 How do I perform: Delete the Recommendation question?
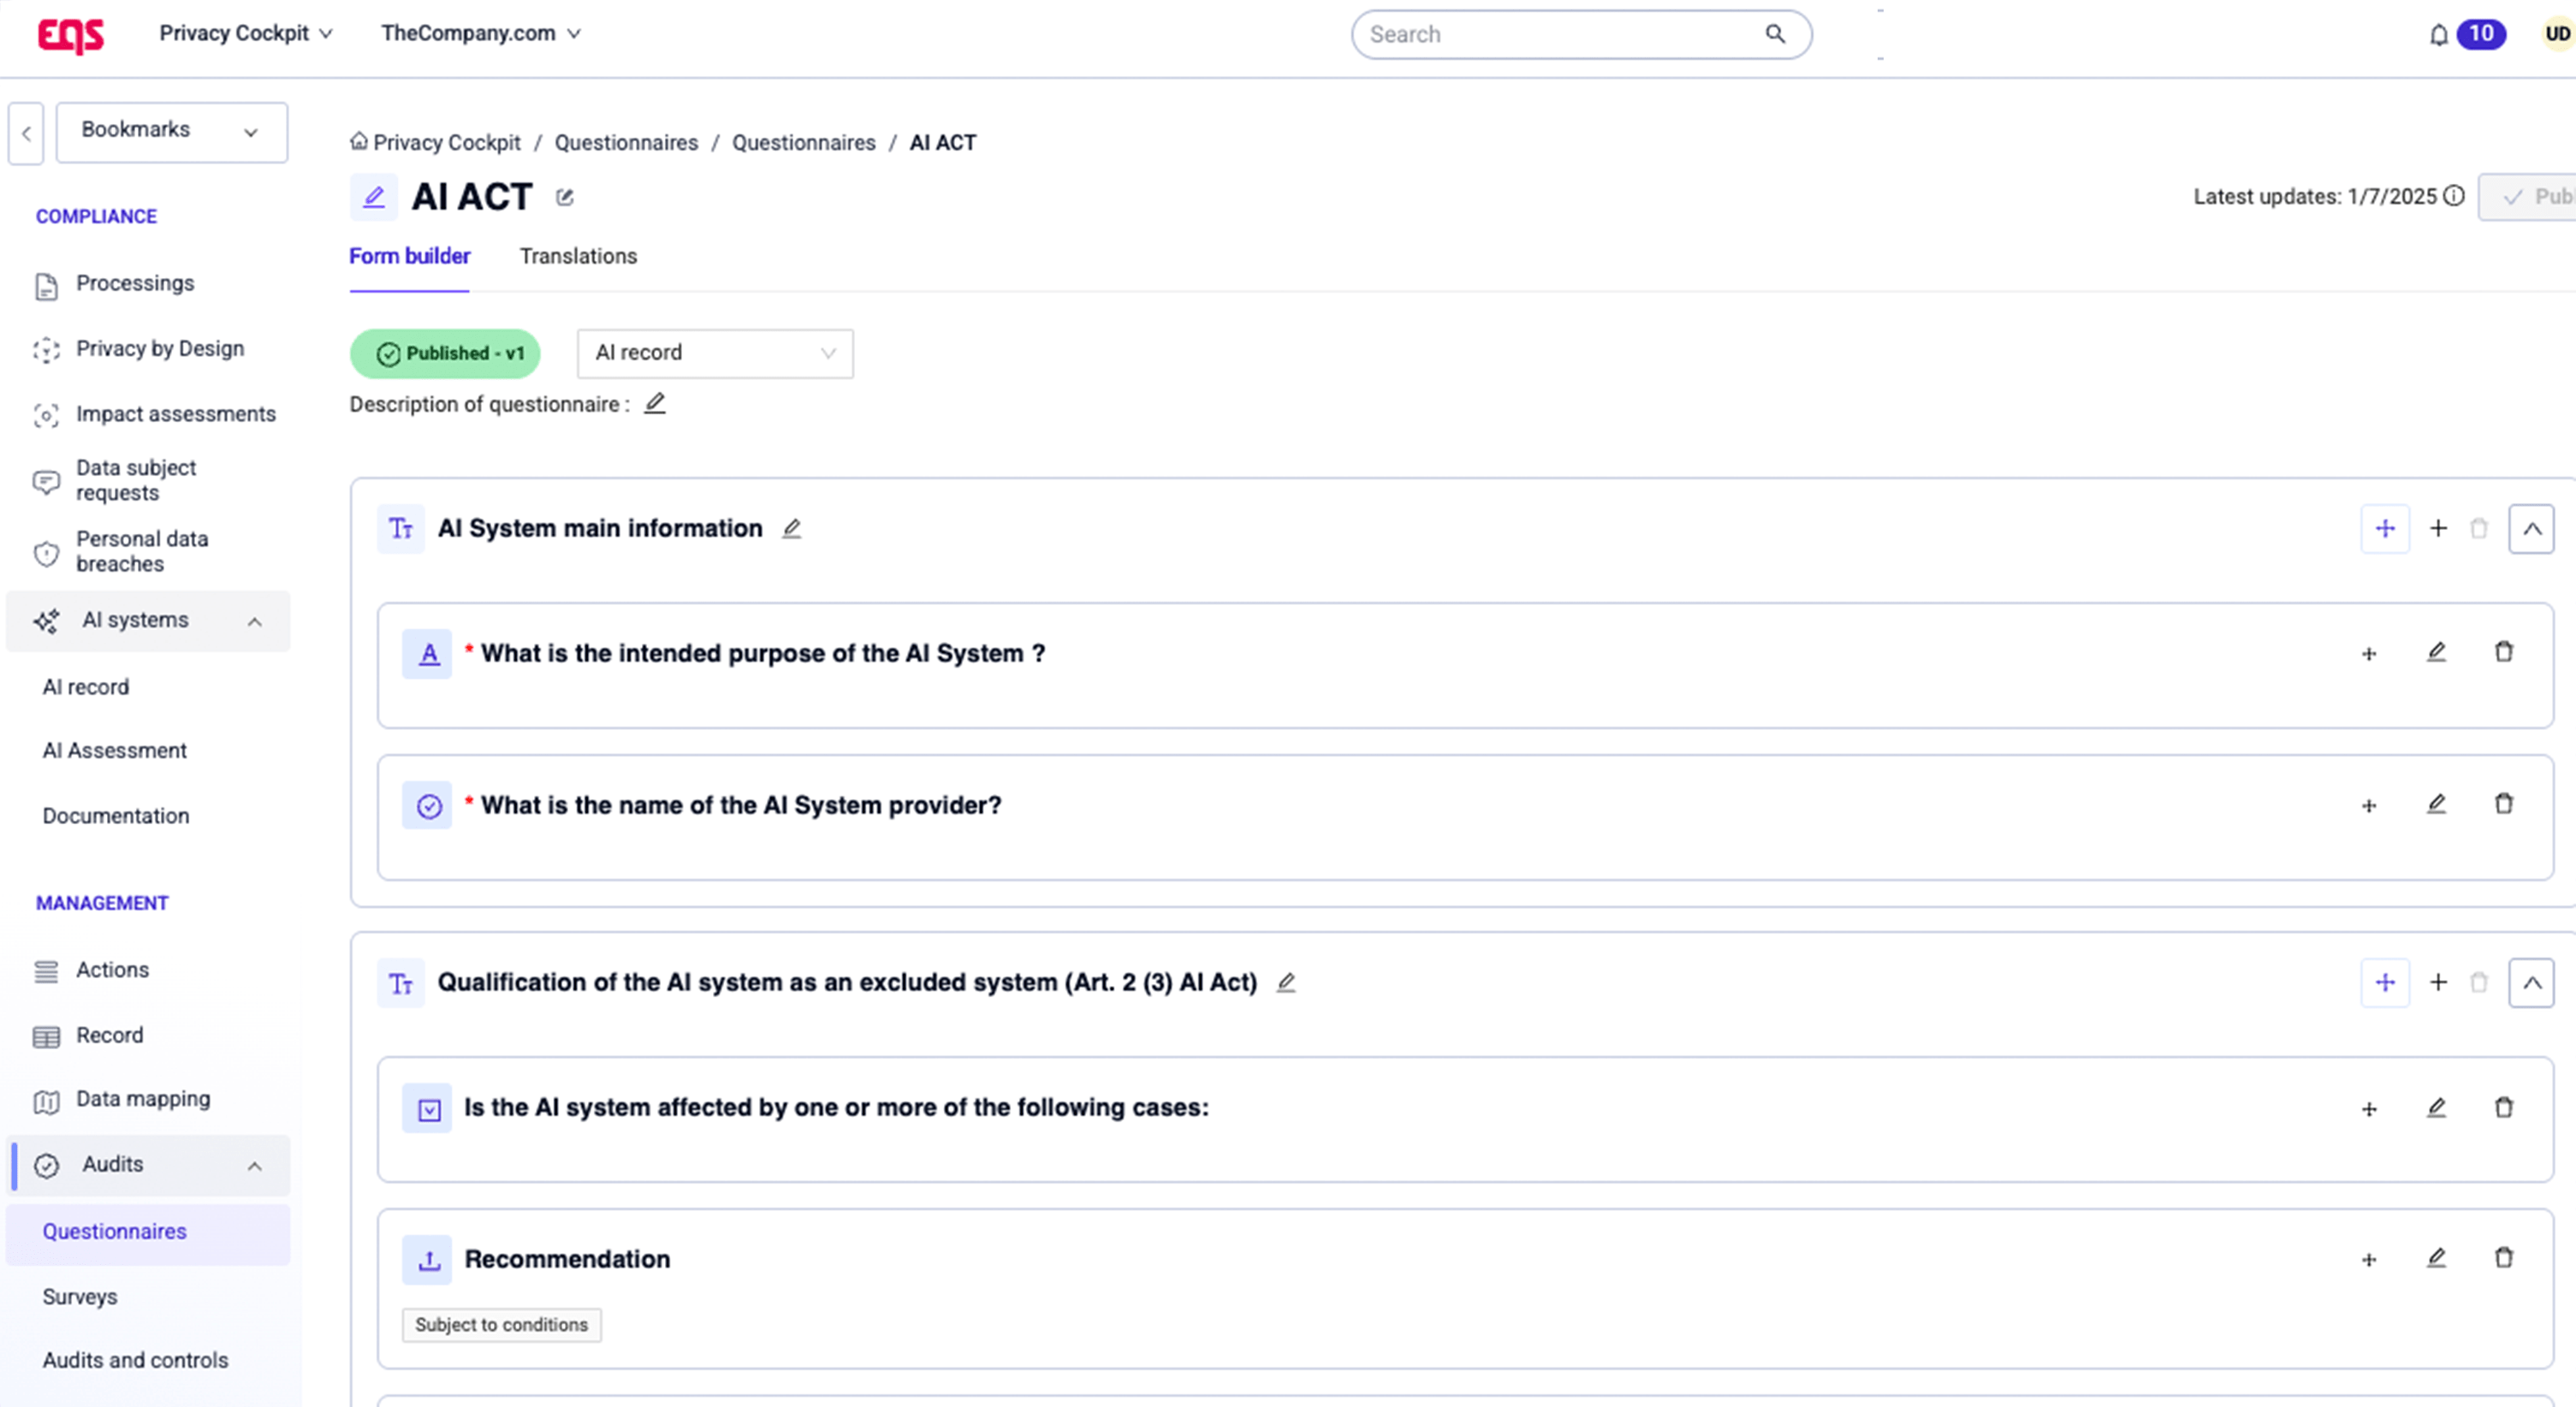[2503, 1258]
